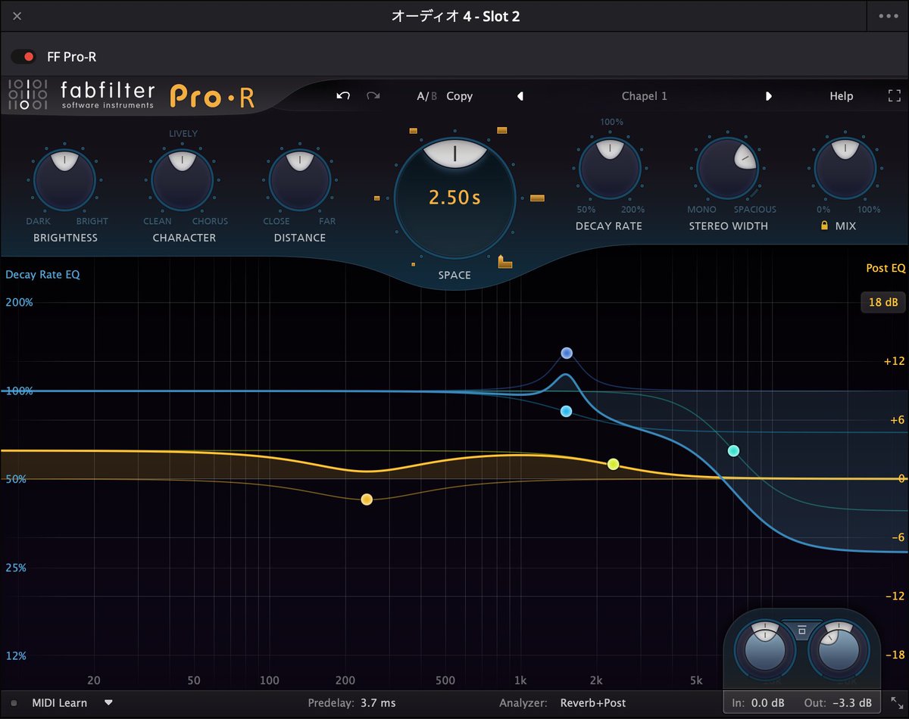
Task: Click the large Space decay time knob
Action: tap(454, 198)
